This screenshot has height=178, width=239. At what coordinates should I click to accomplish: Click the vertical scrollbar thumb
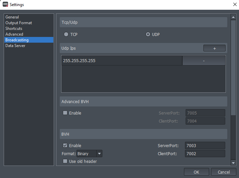233,68
